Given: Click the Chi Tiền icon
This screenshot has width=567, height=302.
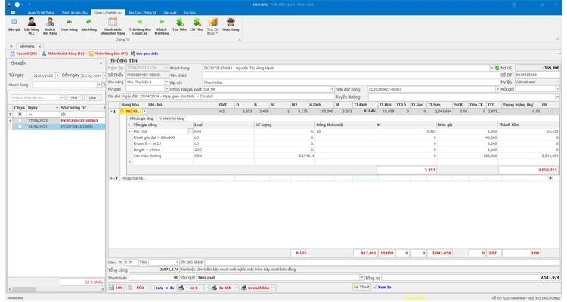Looking at the screenshot, I should point(197,23).
